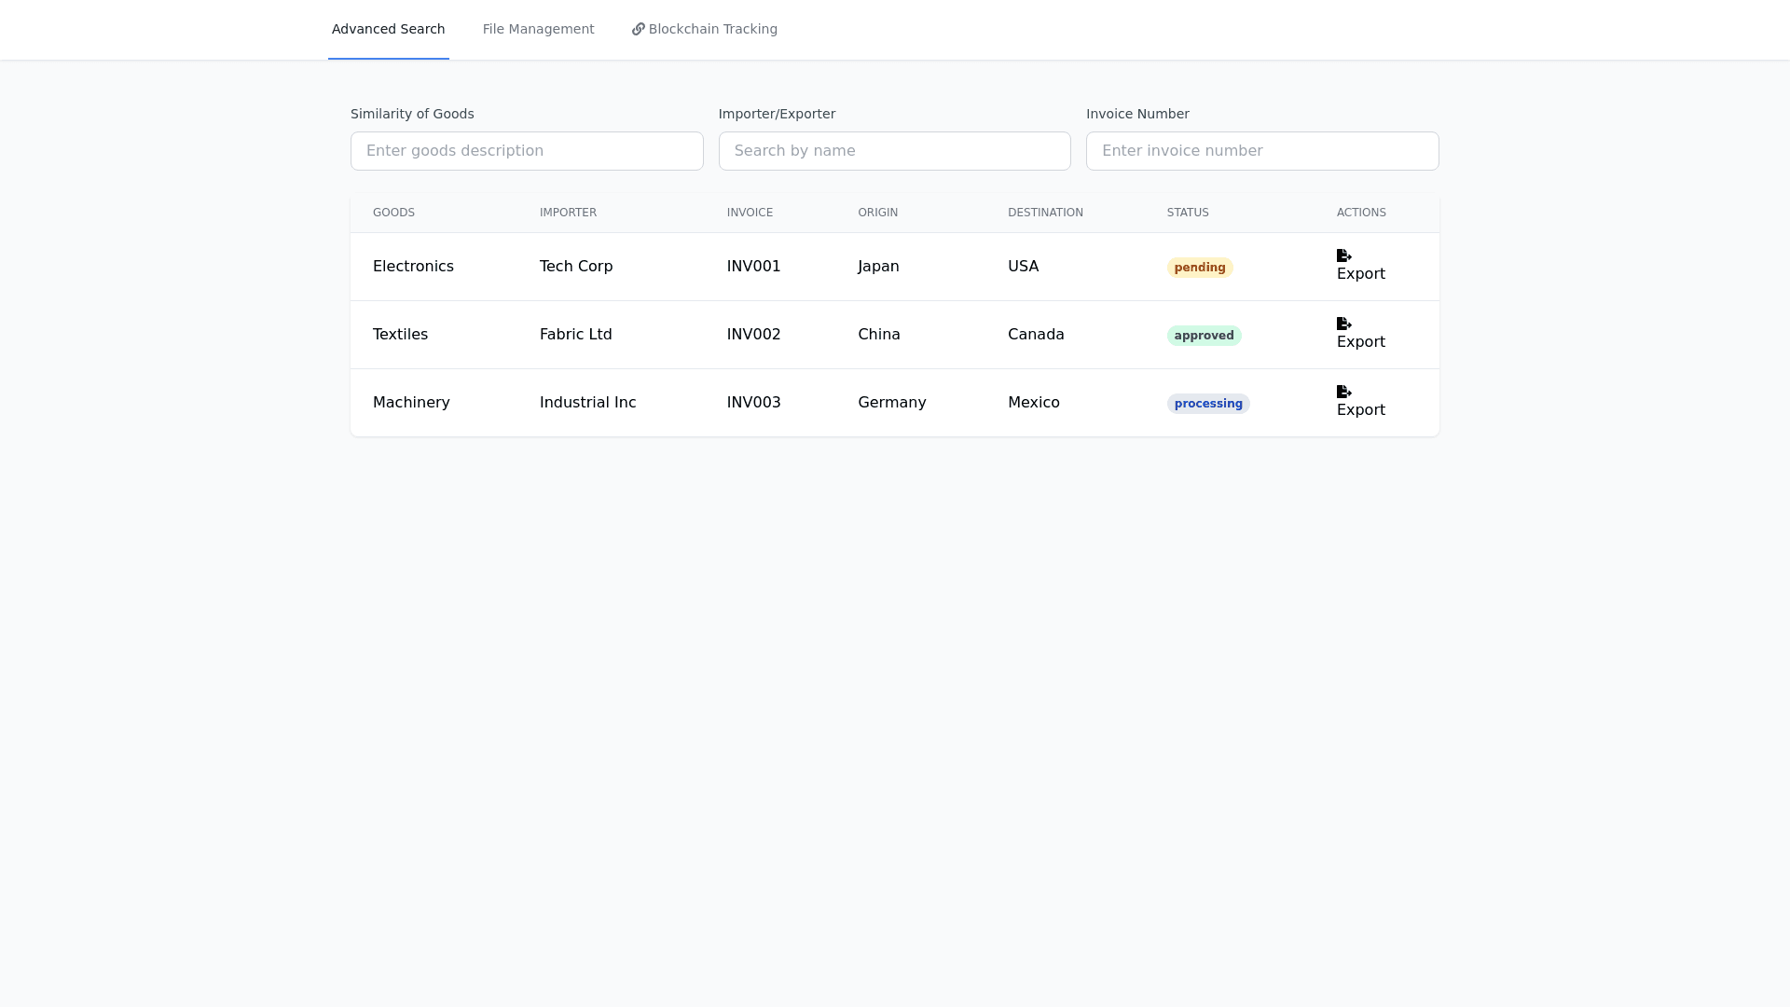Click the export icon for Electronics row

(1343, 255)
